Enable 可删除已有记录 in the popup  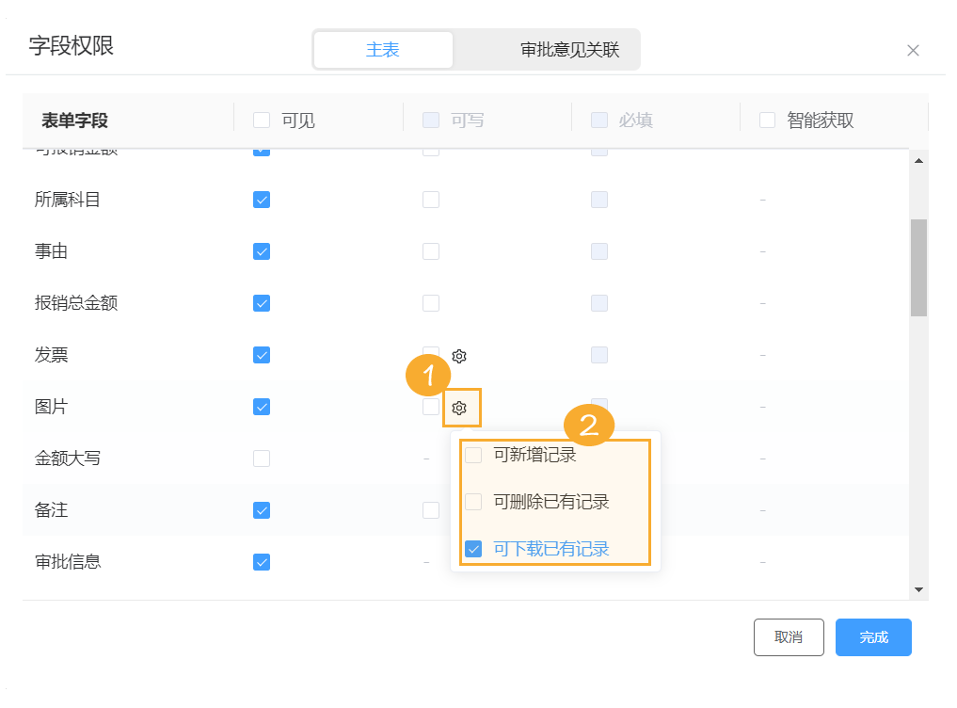click(x=473, y=502)
